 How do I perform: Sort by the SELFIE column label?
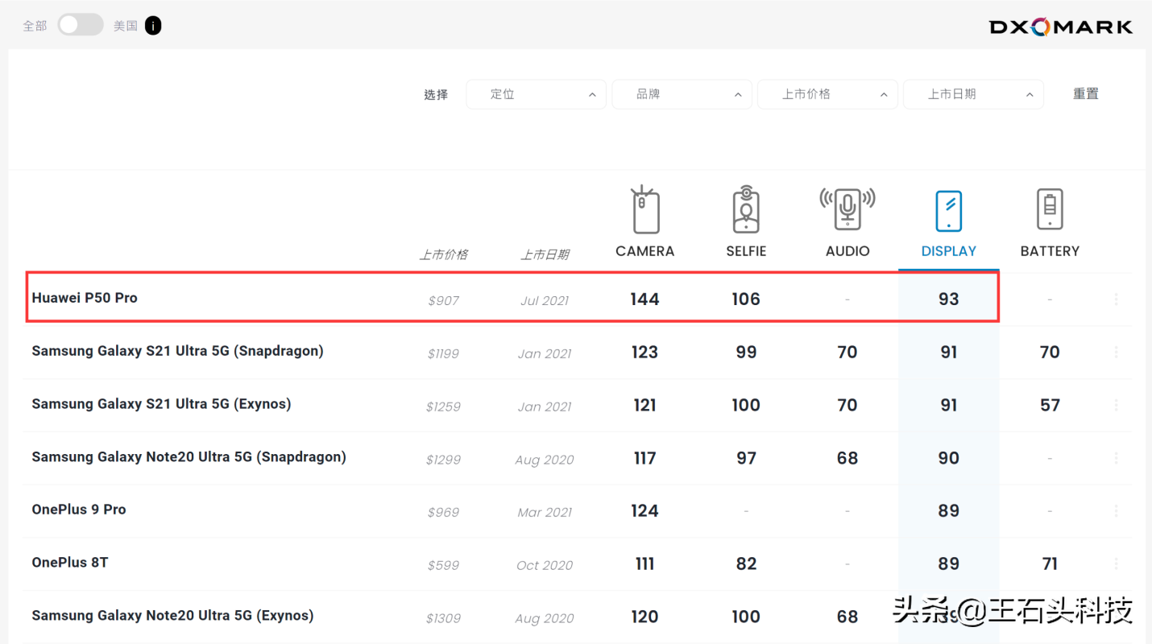(x=746, y=251)
